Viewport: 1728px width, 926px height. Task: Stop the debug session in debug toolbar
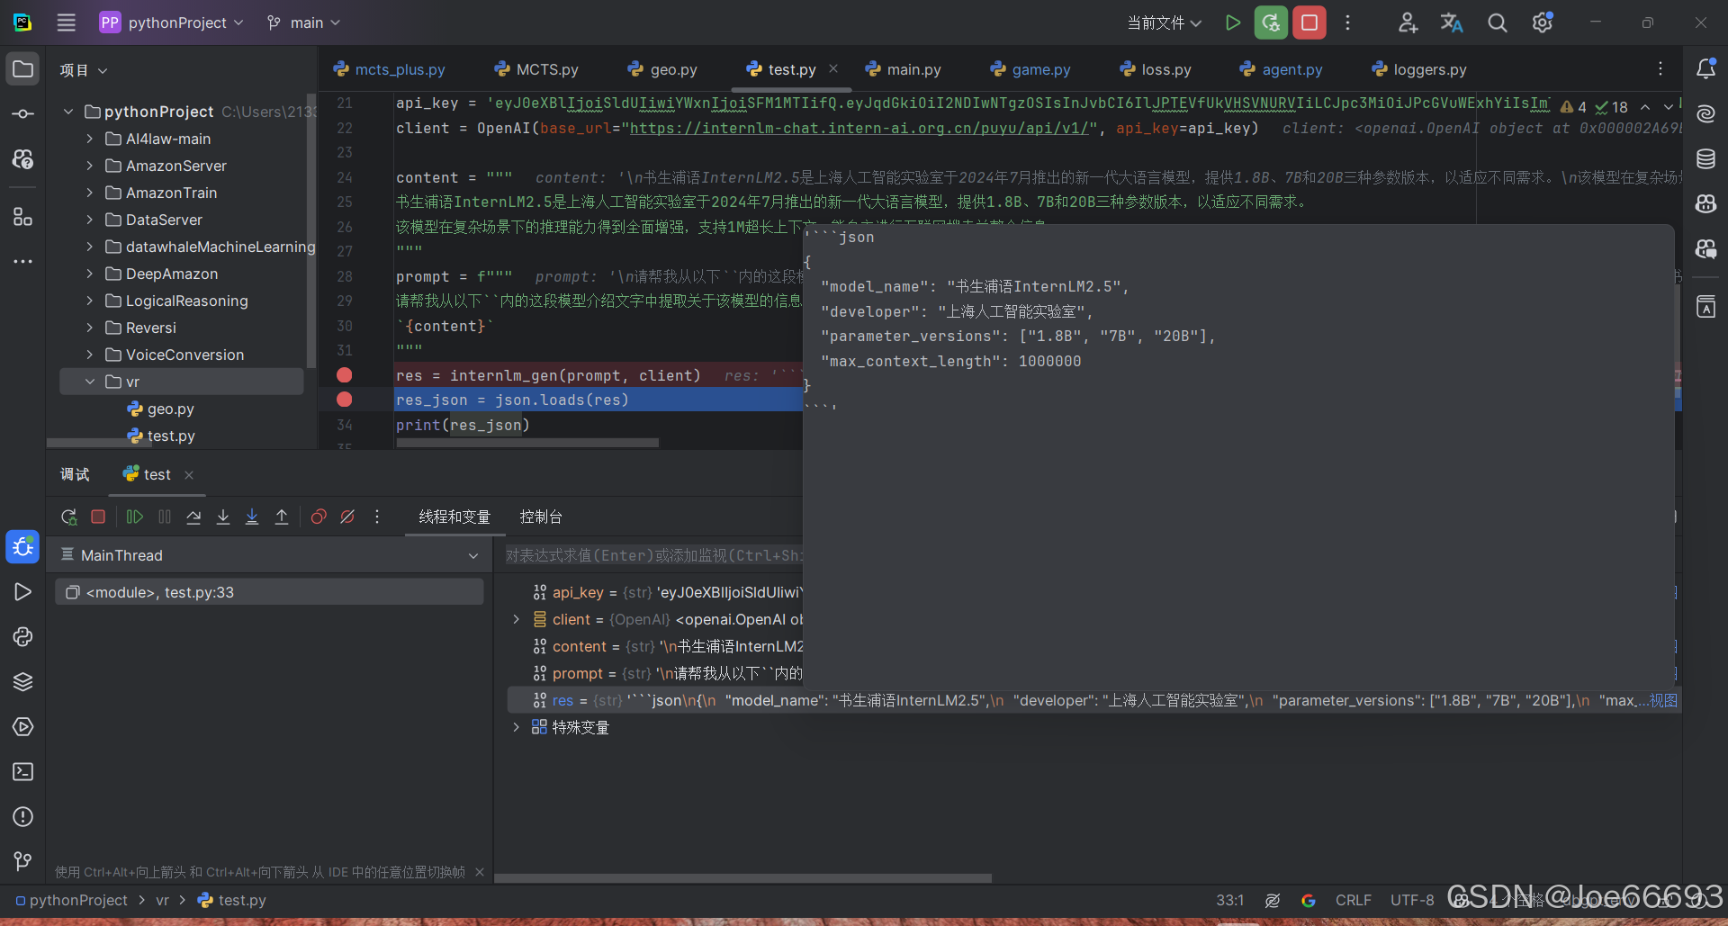point(98,517)
